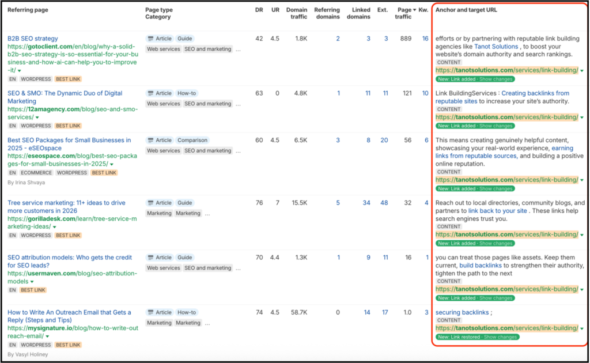This screenshot has height=363, width=590.
Task: Expand the gotoclient.com URL dropdown arrow
Action: 19,71
